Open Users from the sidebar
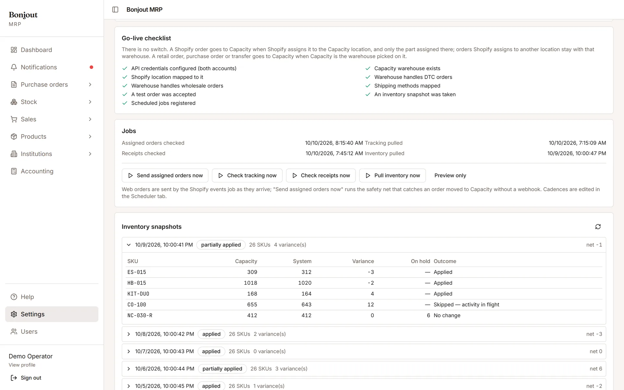The height and width of the screenshot is (390, 624). [x=52, y=331]
